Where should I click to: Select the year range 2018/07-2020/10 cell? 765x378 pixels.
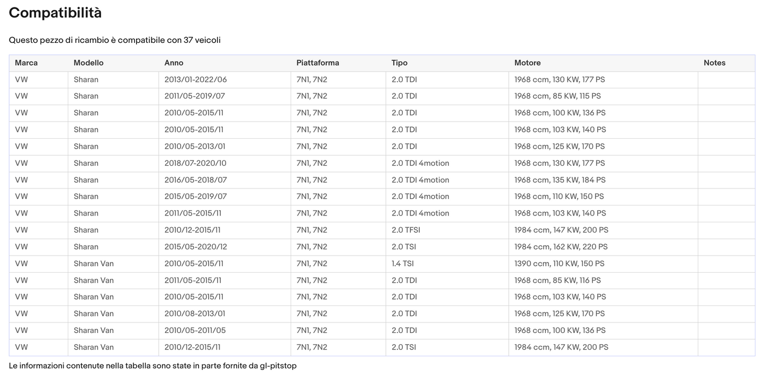click(x=195, y=163)
